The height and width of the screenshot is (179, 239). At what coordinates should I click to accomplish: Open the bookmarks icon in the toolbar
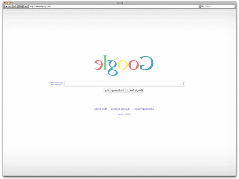pos(20,7)
